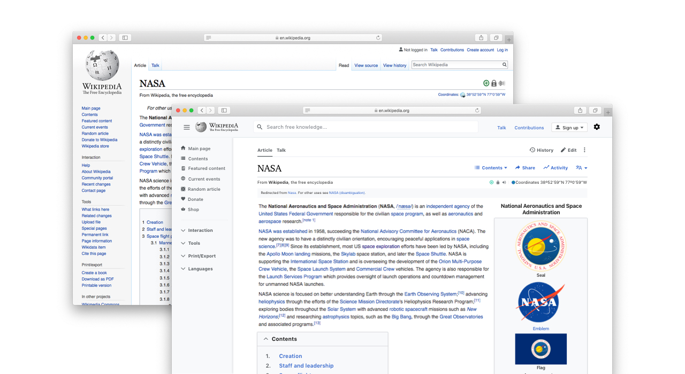Open the language selector dropdown

click(581, 167)
